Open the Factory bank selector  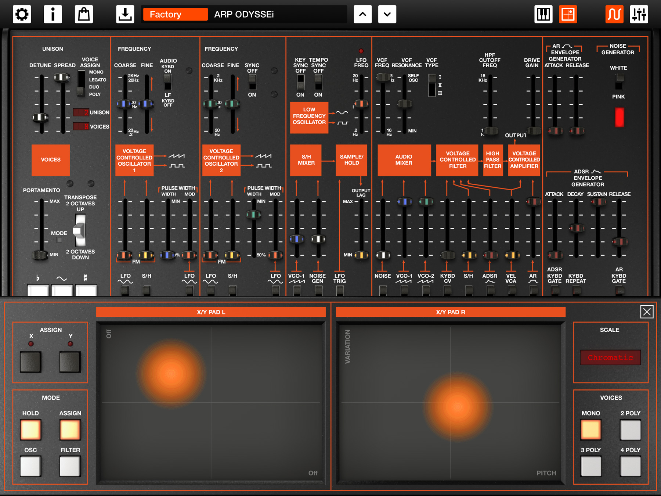[x=175, y=14]
